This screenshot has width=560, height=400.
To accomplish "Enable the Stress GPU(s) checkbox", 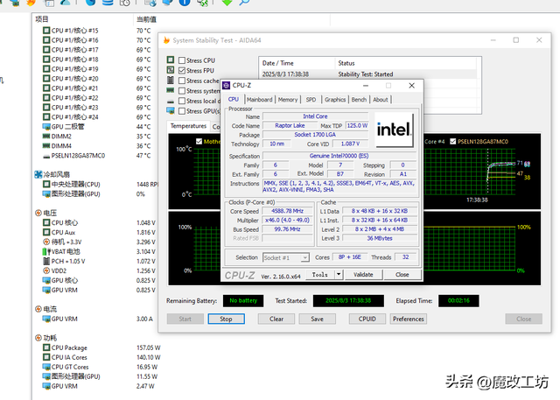I will coord(182,111).
